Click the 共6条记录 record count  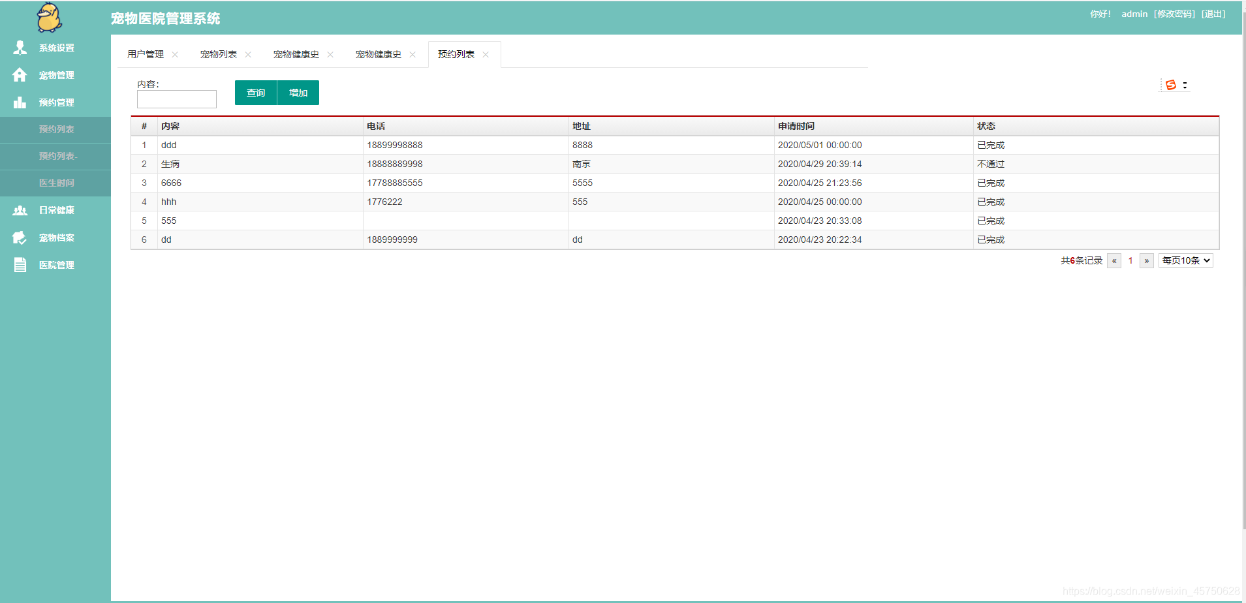(1082, 260)
